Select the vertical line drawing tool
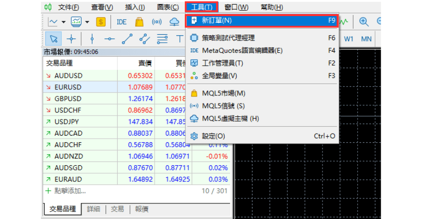 [x=92, y=38]
